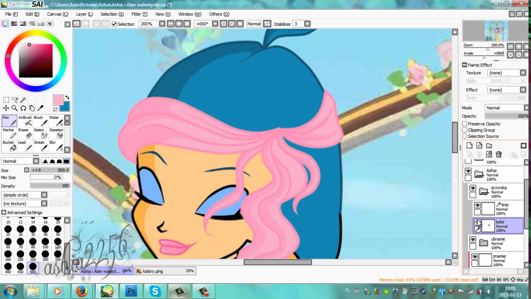The image size is (531, 299).
Task: Create a new linework layer
Action: coord(479,145)
